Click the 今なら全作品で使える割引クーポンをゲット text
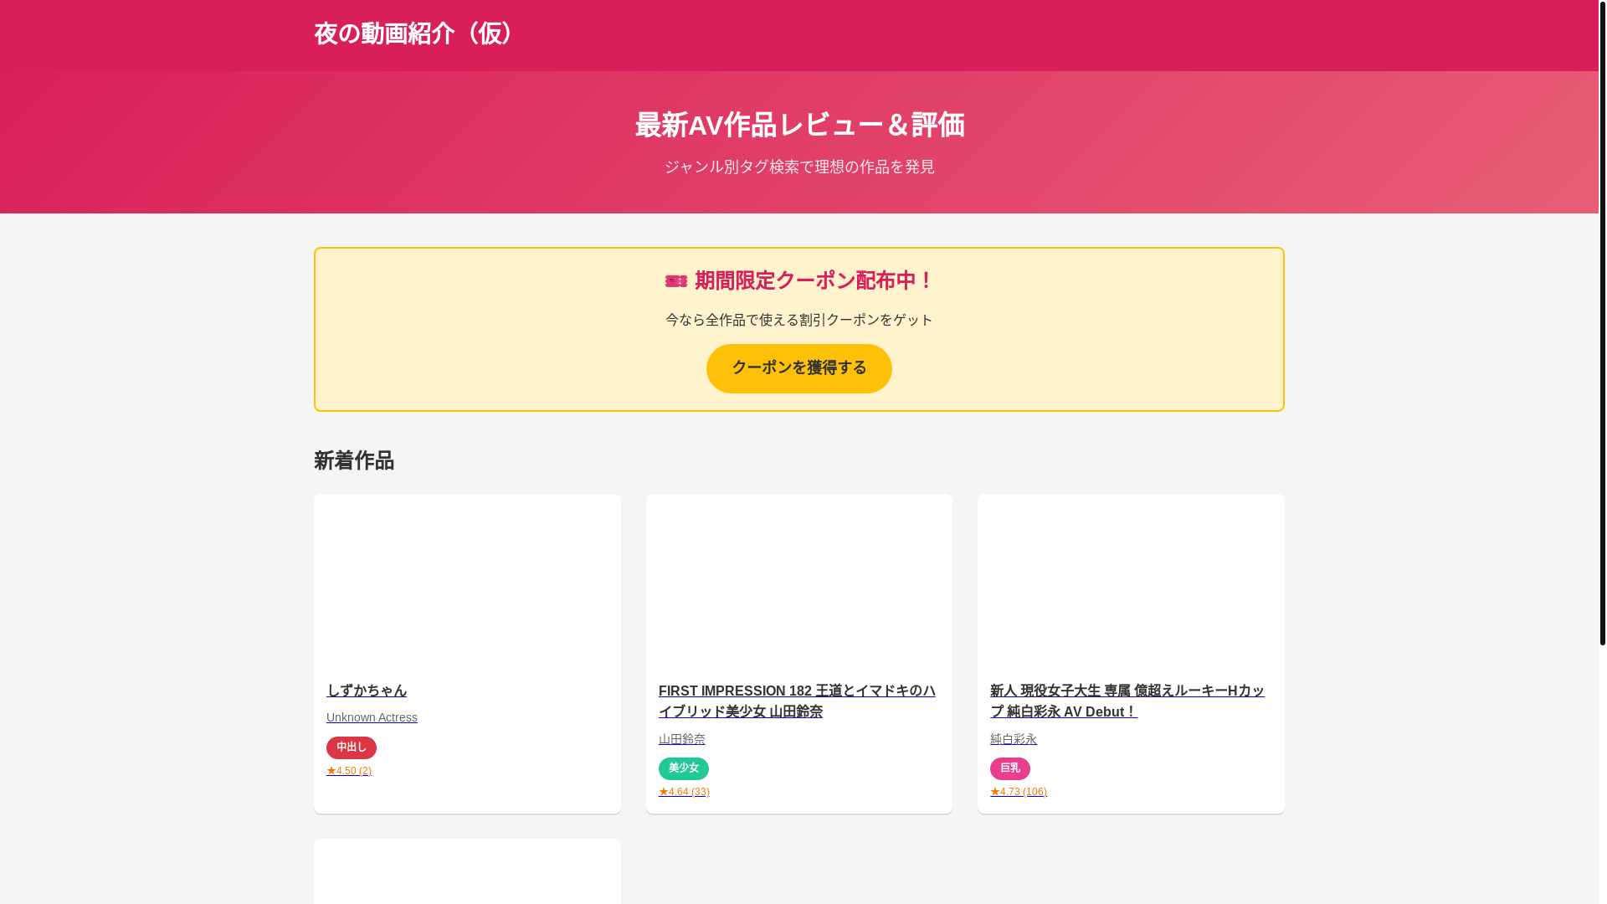1607x904 pixels. pos(798,321)
